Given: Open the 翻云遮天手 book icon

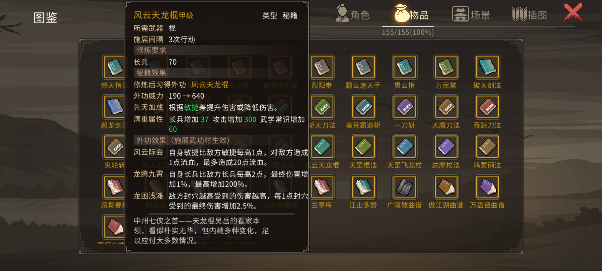Looking at the screenshot, I should pyautogui.click(x=363, y=67).
